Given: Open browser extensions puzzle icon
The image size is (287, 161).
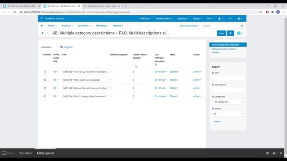Looking at the screenshot, I should 273,12.
